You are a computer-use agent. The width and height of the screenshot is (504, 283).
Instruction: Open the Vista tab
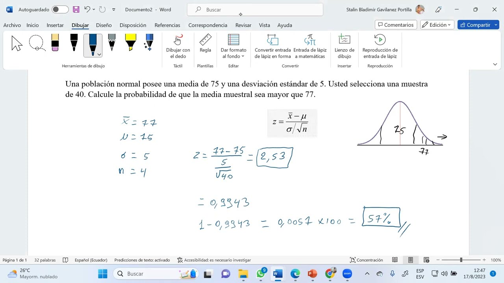[265, 25]
